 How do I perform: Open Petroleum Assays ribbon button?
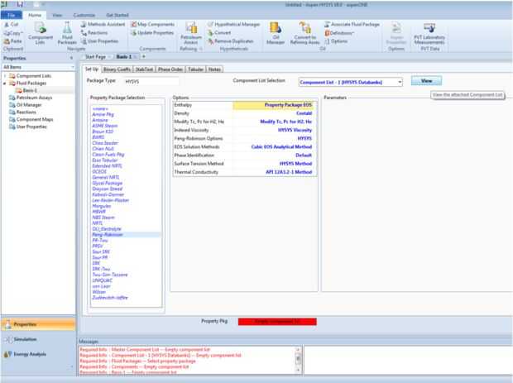(x=191, y=33)
